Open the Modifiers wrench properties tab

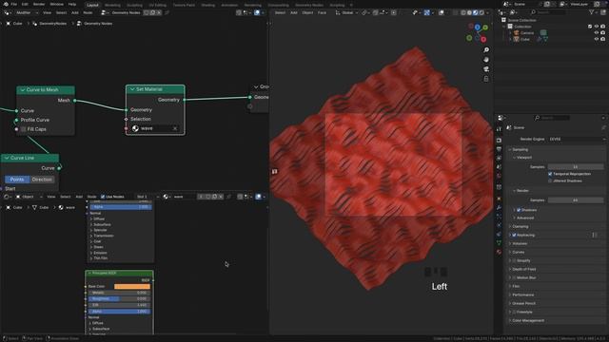(499, 207)
